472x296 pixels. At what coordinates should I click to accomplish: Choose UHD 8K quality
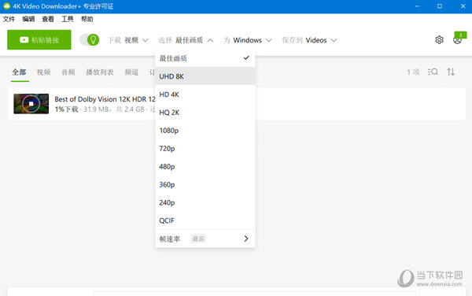pos(205,76)
